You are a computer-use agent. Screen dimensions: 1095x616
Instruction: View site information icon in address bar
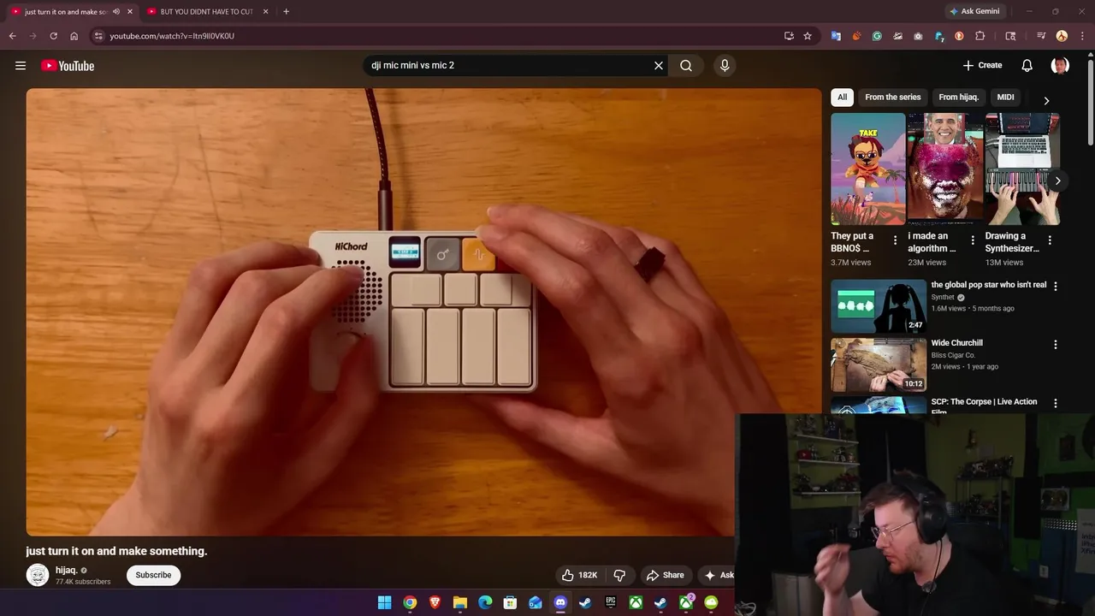tap(98, 36)
